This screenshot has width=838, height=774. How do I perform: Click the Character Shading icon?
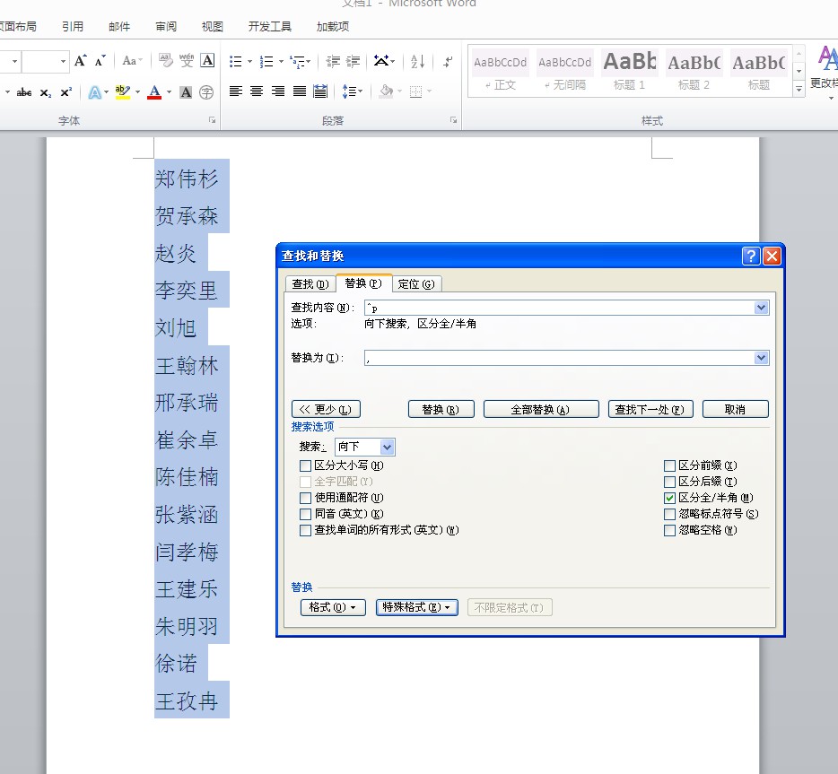[x=186, y=92]
